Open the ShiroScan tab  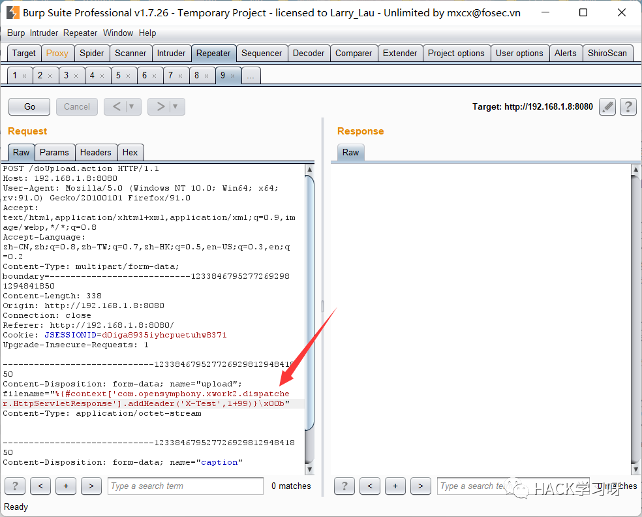pos(607,54)
